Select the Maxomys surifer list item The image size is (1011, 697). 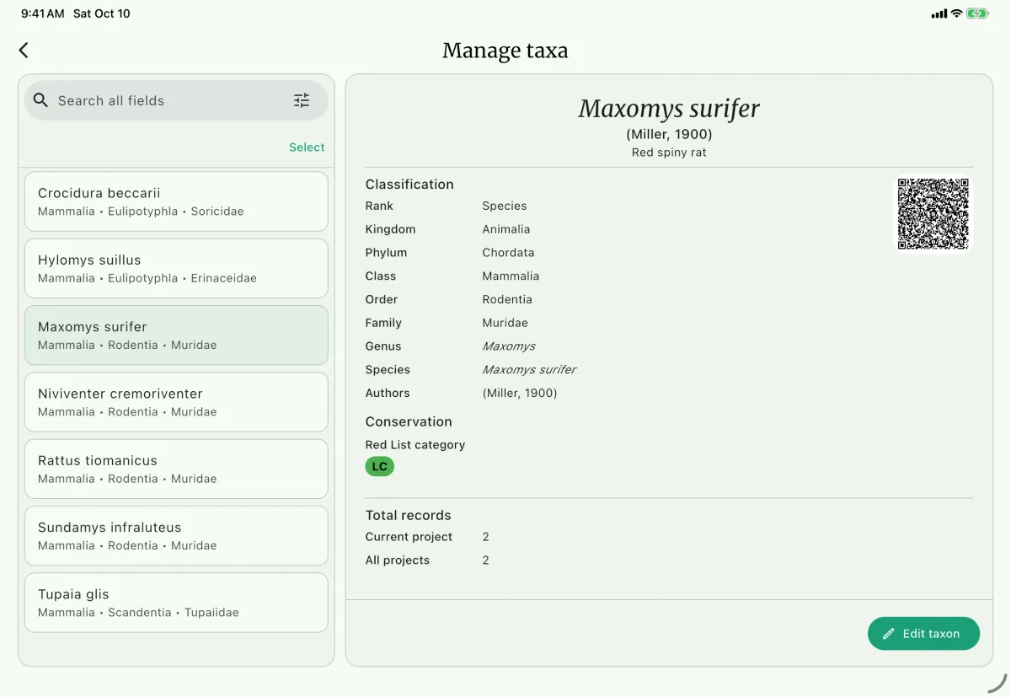tap(176, 335)
